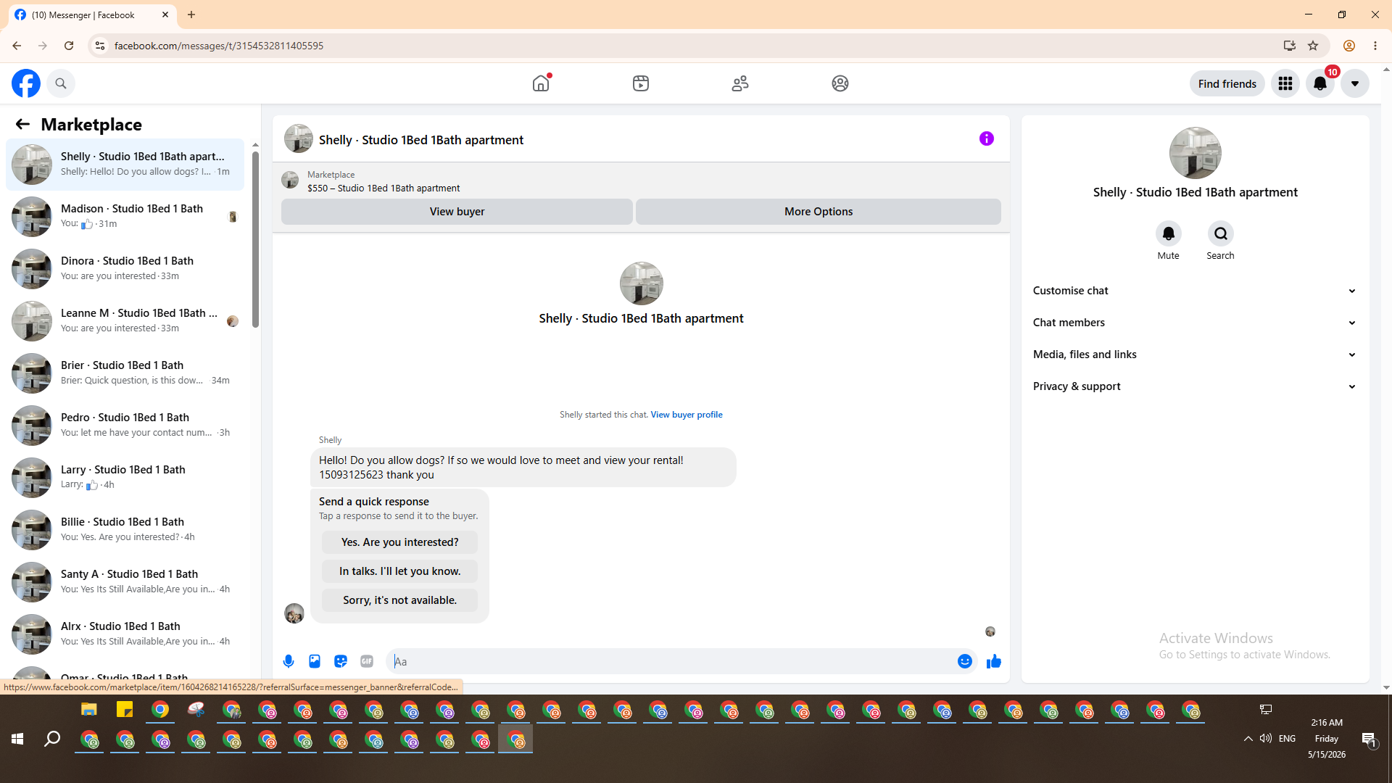Open the Windows notification center

tap(1369, 739)
